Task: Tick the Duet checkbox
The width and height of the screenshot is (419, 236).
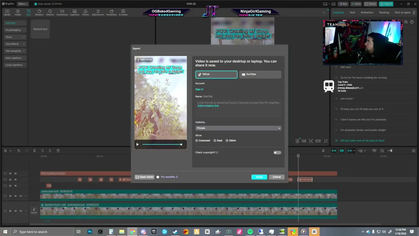Action: tap(215, 141)
